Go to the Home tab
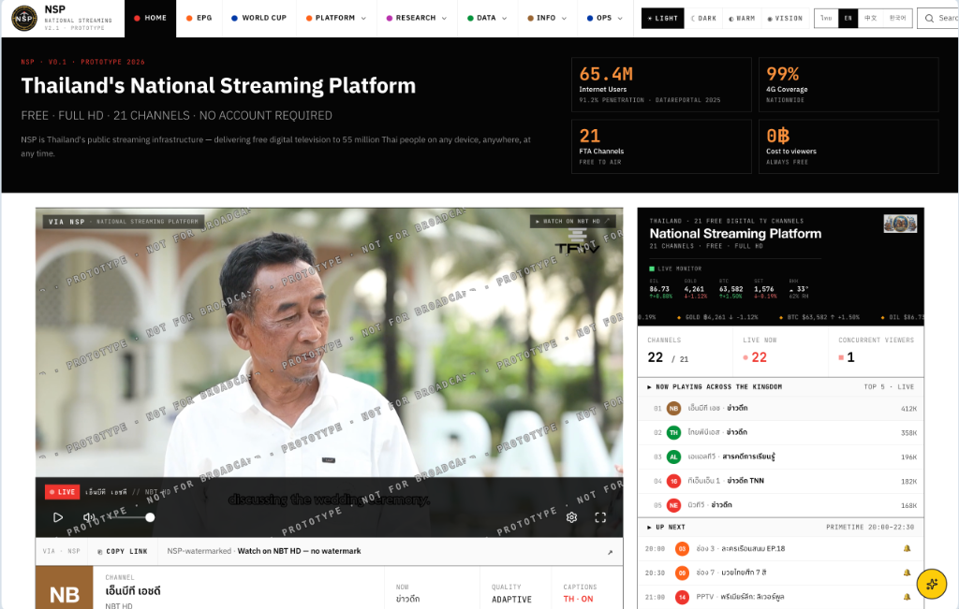 (150, 19)
